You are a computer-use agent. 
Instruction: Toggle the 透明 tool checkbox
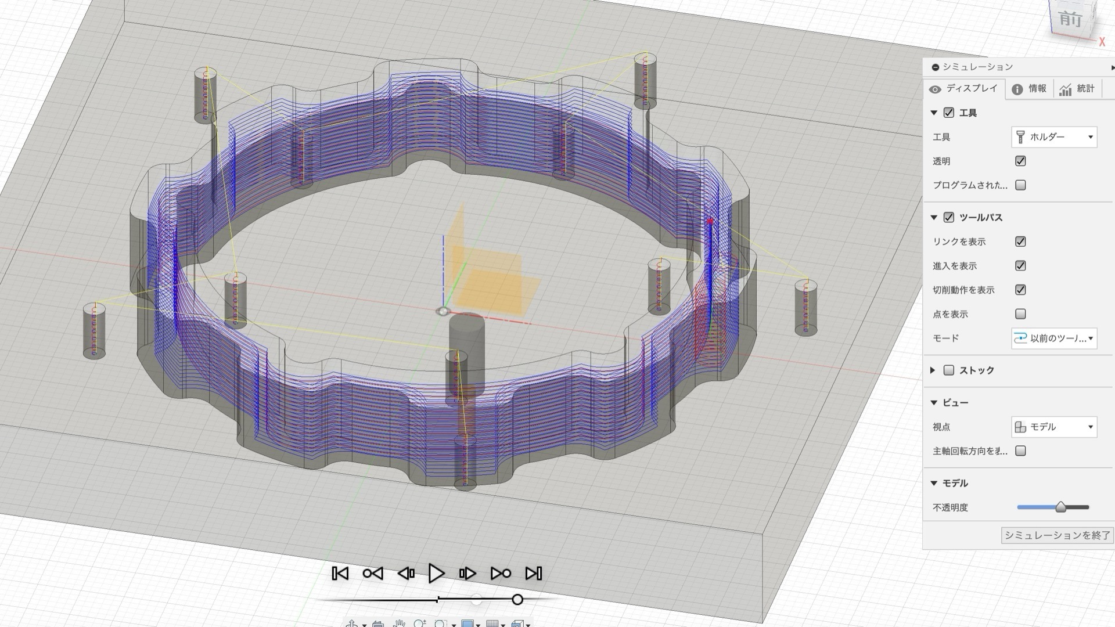1020,161
